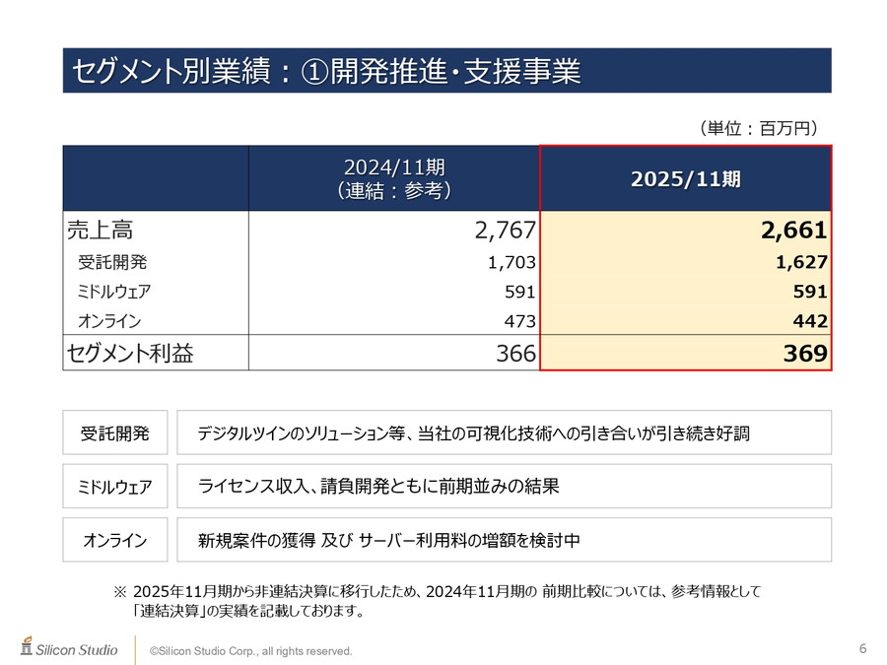Select the 2,767 sales value cell
The image size is (887, 665).
click(505, 231)
